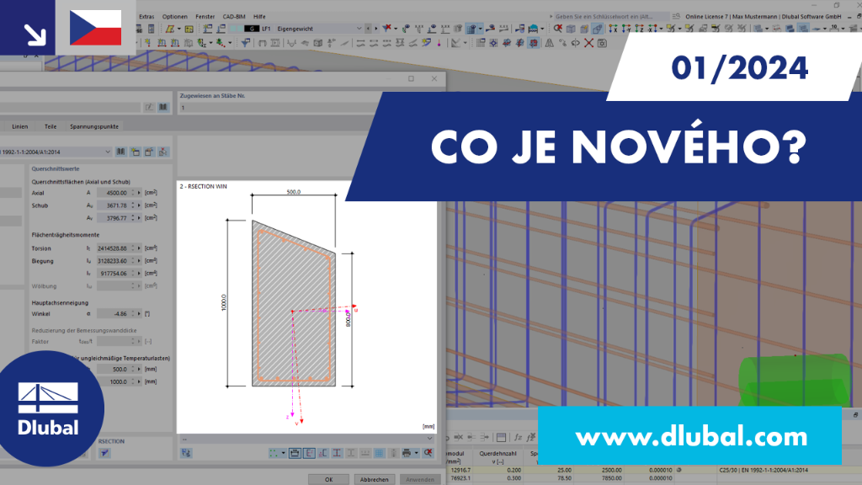Click the Anwenden button

[420, 479]
